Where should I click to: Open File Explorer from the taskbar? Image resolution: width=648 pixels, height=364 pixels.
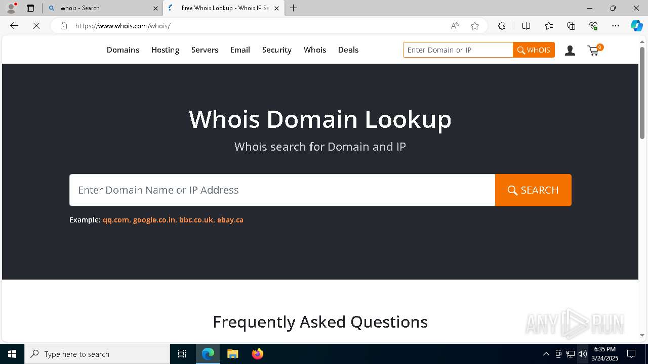pos(232,354)
